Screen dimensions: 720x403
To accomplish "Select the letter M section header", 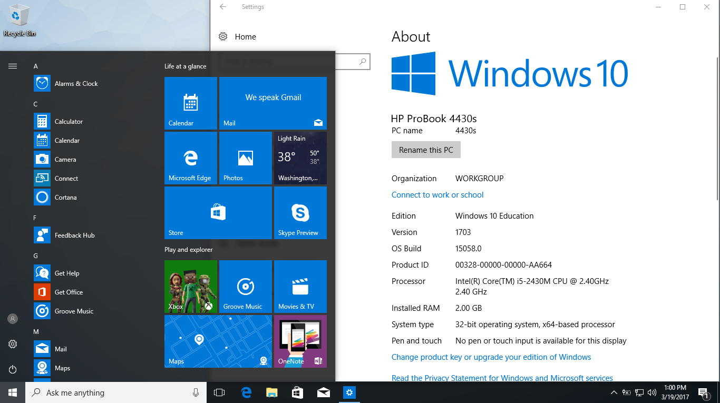I will (35, 331).
